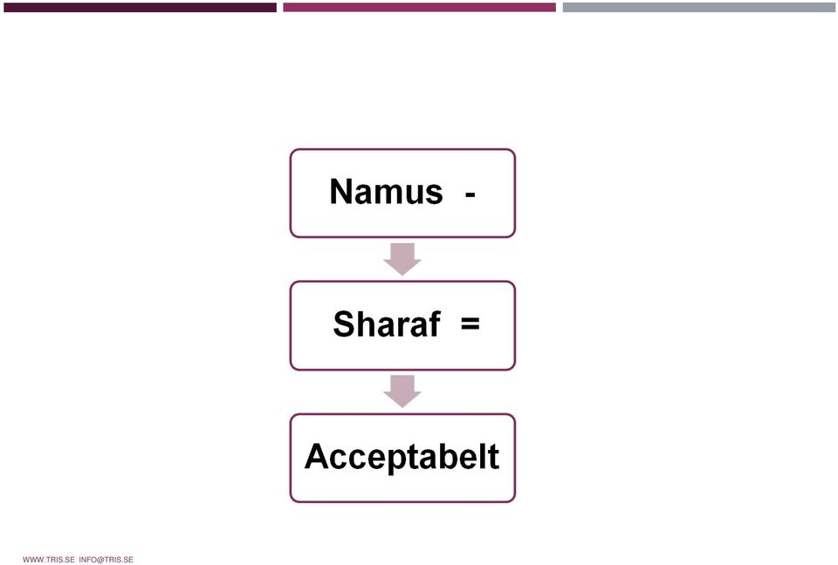Click the capital A in Acceptabelt
The width and height of the screenshot is (838, 565).
316,456
